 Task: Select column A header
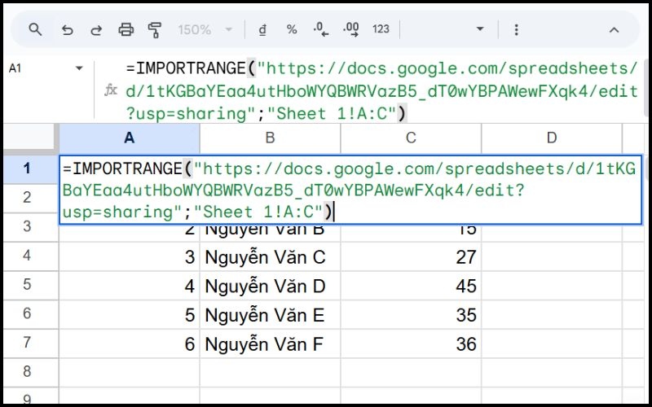tap(129, 138)
